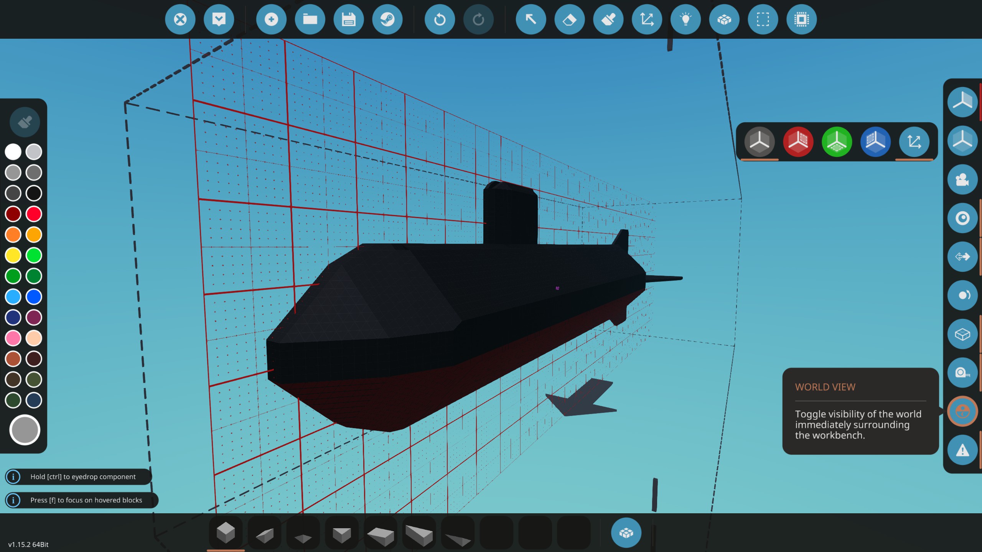Image resolution: width=982 pixels, height=552 pixels.
Task: Open component inventory button in bottom hotbar
Action: pyautogui.click(x=626, y=532)
